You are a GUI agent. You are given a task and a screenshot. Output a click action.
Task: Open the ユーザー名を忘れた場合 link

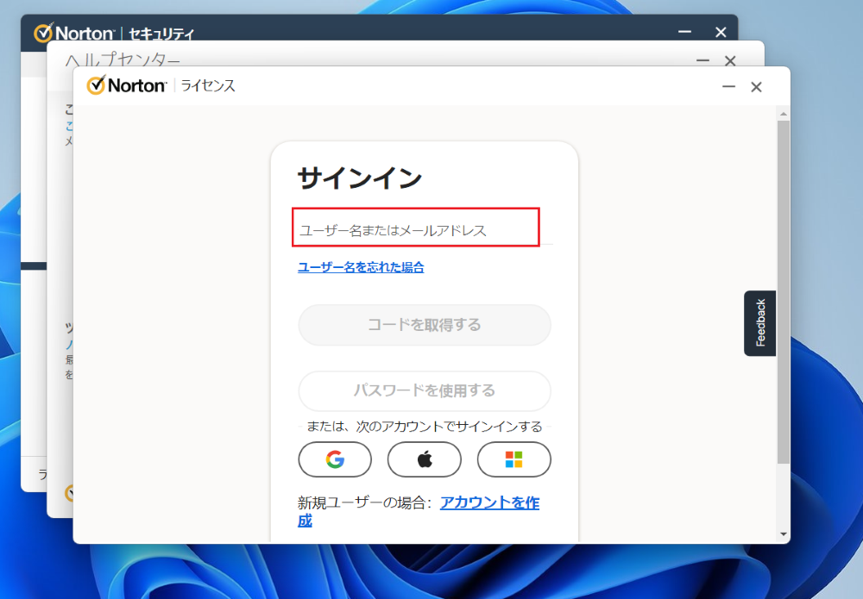click(x=361, y=267)
